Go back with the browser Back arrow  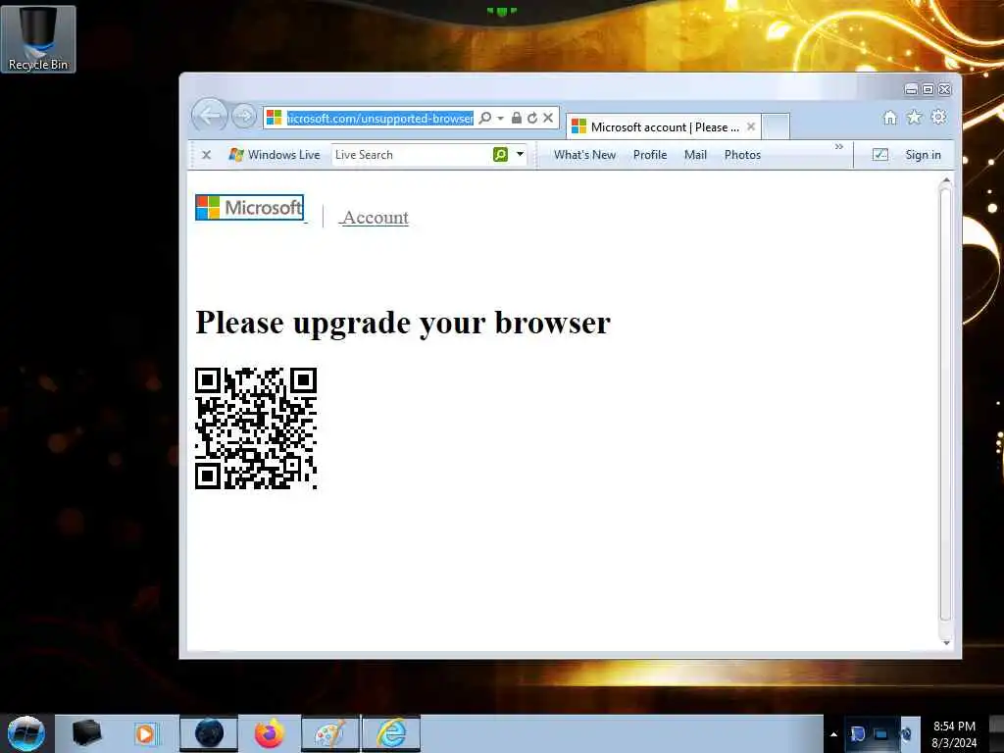click(x=210, y=116)
